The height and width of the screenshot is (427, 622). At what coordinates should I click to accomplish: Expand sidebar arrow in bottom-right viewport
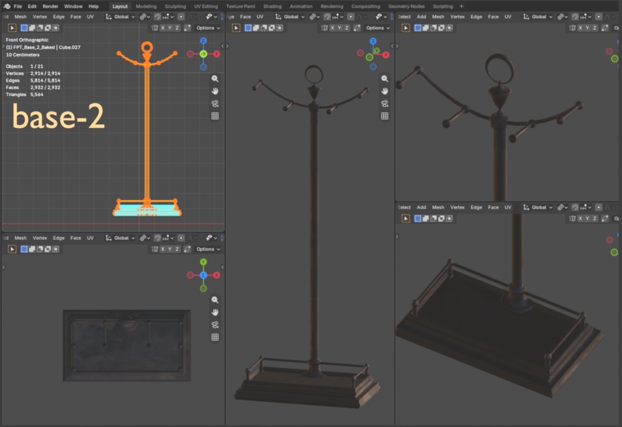397,237
